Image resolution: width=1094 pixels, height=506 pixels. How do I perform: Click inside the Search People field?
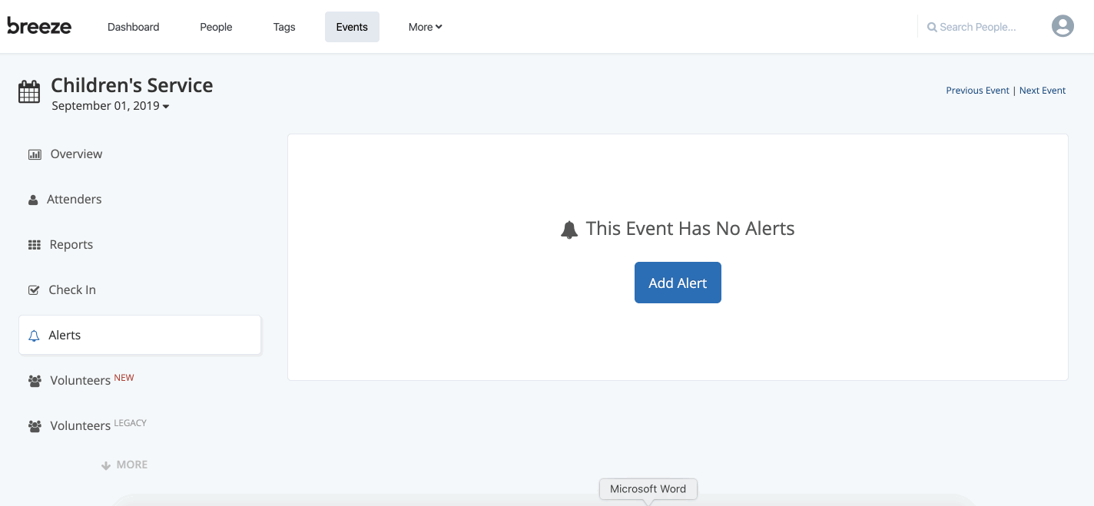pos(980,26)
